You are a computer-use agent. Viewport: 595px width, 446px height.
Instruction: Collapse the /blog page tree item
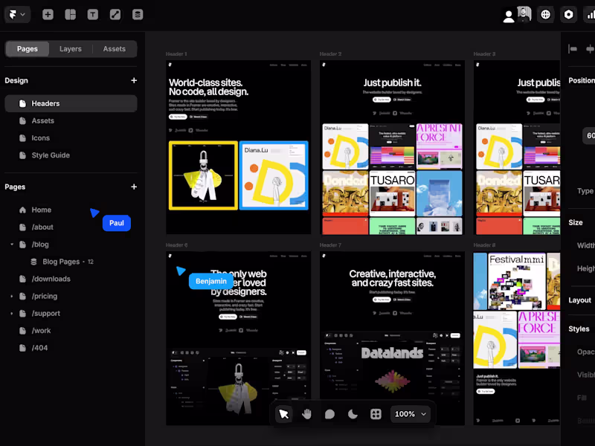(12, 244)
